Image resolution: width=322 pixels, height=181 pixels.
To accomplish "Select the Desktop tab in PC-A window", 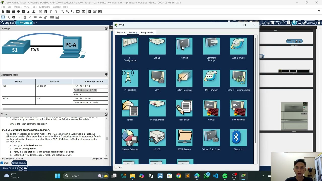I will pos(133,33).
